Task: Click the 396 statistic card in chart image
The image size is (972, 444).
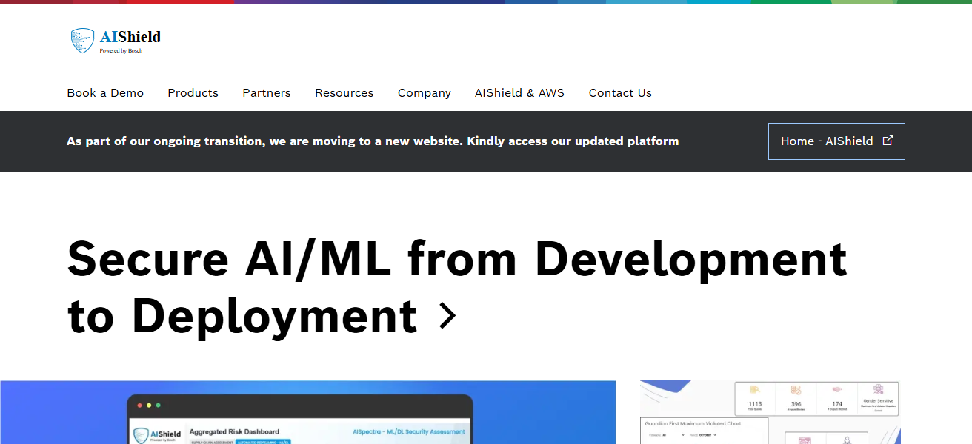Action: (x=796, y=400)
